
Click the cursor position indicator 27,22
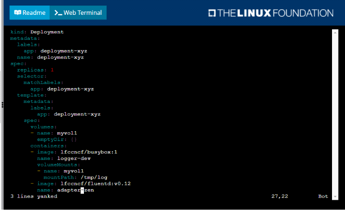point(280,197)
